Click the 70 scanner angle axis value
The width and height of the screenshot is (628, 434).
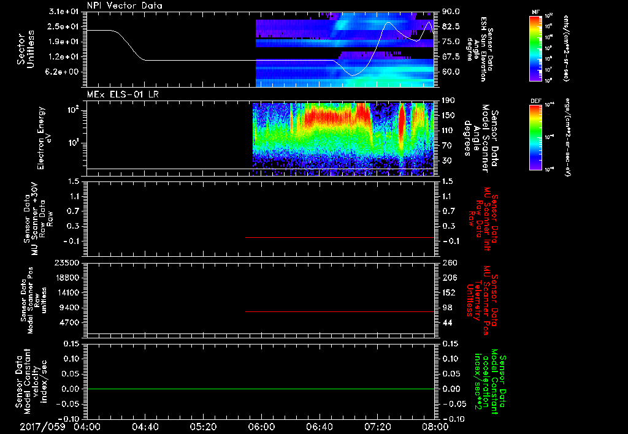pos(447,145)
